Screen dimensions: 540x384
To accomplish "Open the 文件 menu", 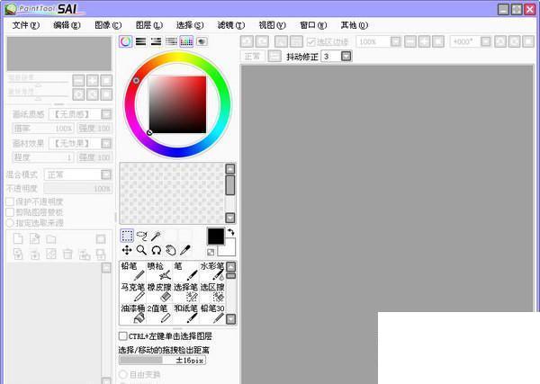I will (x=26, y=25).
